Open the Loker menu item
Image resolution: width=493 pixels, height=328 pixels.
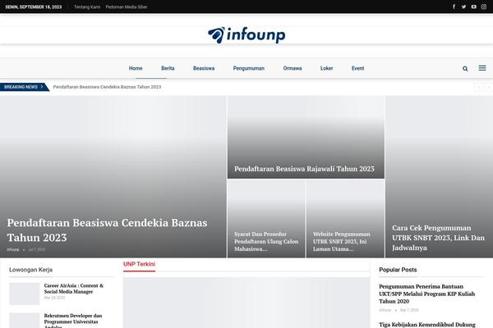tap(327, 68)
